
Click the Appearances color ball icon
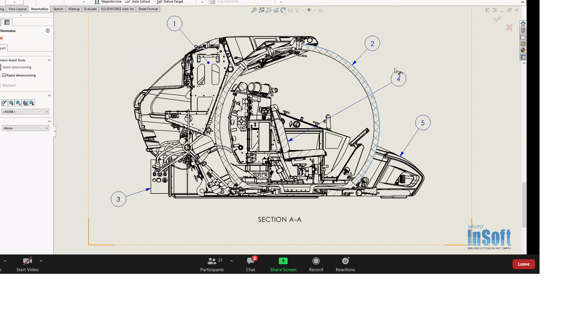(523, 50)
